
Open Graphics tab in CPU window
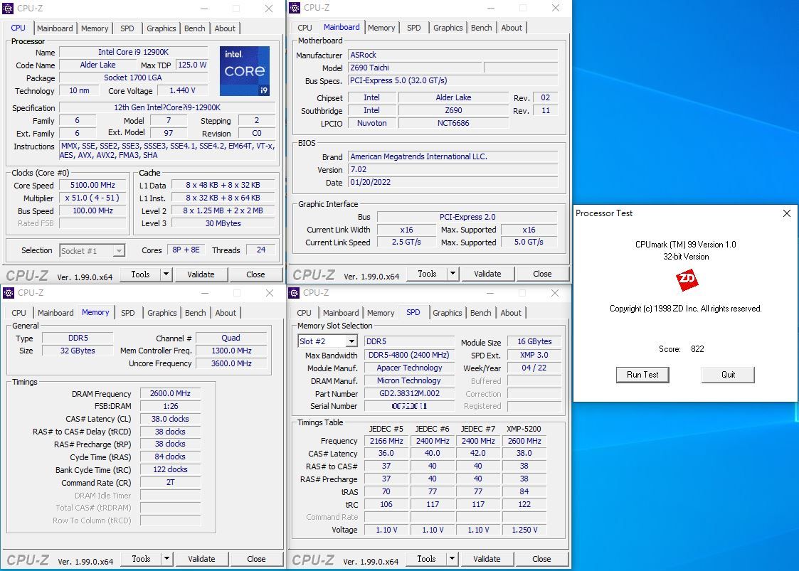click(x=161, y=28)
